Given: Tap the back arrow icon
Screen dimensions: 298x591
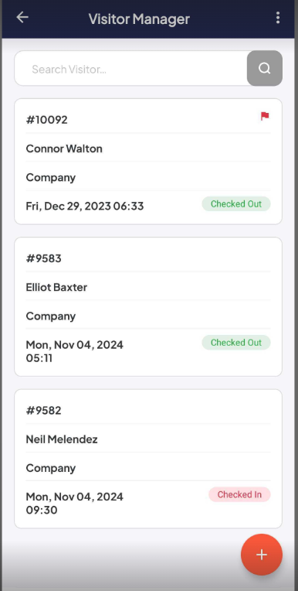Looking at the screenshot, I should (x=22, y=17).
